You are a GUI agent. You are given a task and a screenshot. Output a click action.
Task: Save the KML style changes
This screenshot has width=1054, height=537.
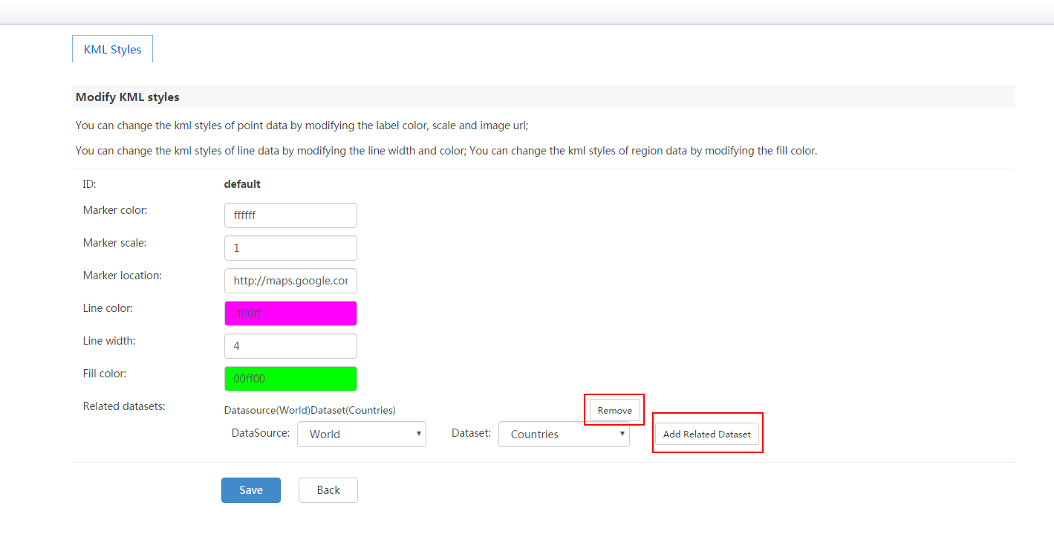pos(251,490)
